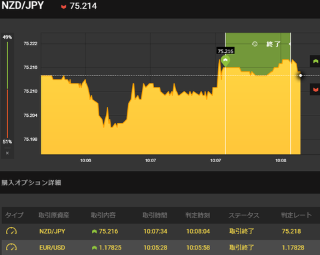Click the 終了 label in green zone
320x255 pixels.
(273, 44)
